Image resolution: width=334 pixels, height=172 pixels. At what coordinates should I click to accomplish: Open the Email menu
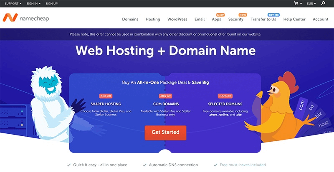[200, 19]
